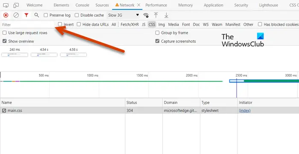Sort by Type column header
Image resolution: width=299 pixels, height=154 pixels.
tap(219, 103)
